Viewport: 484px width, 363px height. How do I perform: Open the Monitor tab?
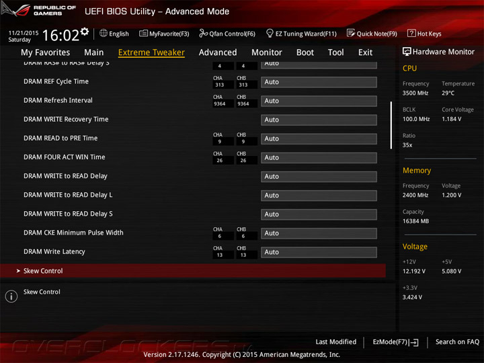tap(267, 52)
